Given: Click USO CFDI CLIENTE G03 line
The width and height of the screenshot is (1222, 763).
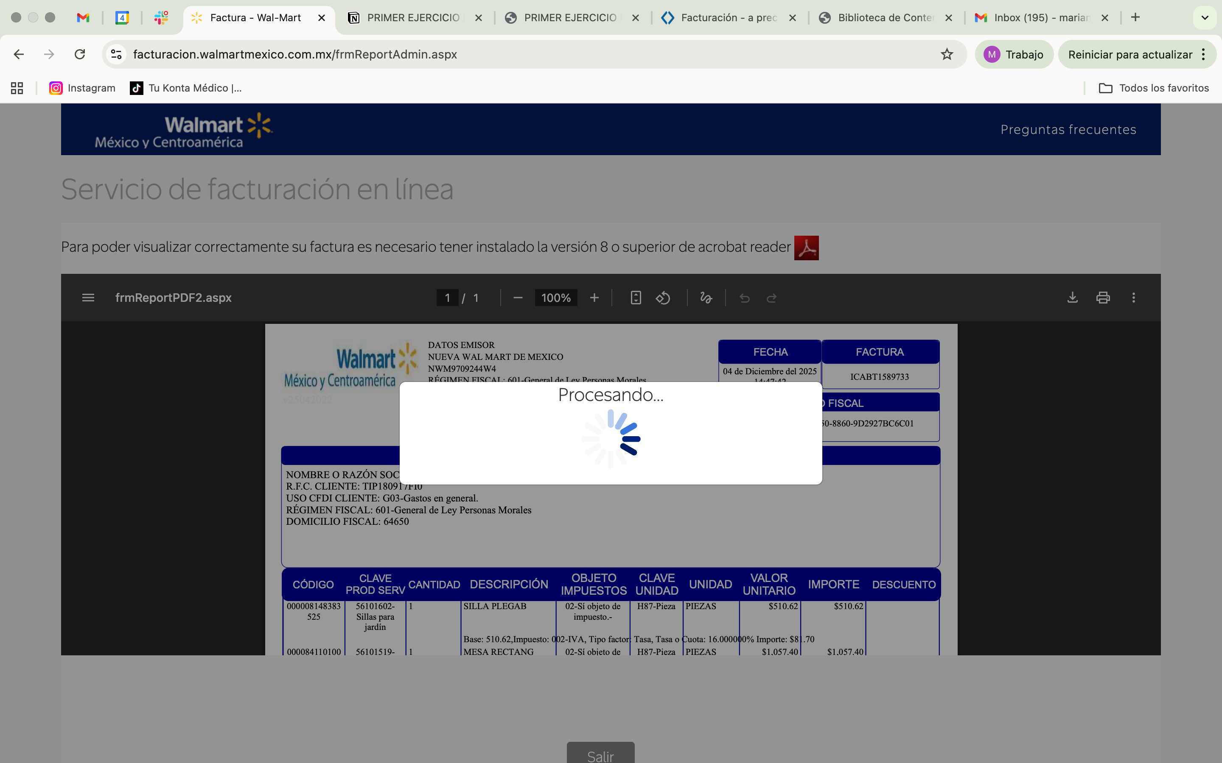Looking at the screenshot, I should tap(382, 498).
